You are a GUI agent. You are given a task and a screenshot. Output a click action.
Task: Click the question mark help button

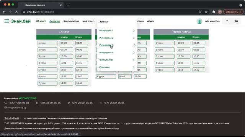click(x=227, y=21)
